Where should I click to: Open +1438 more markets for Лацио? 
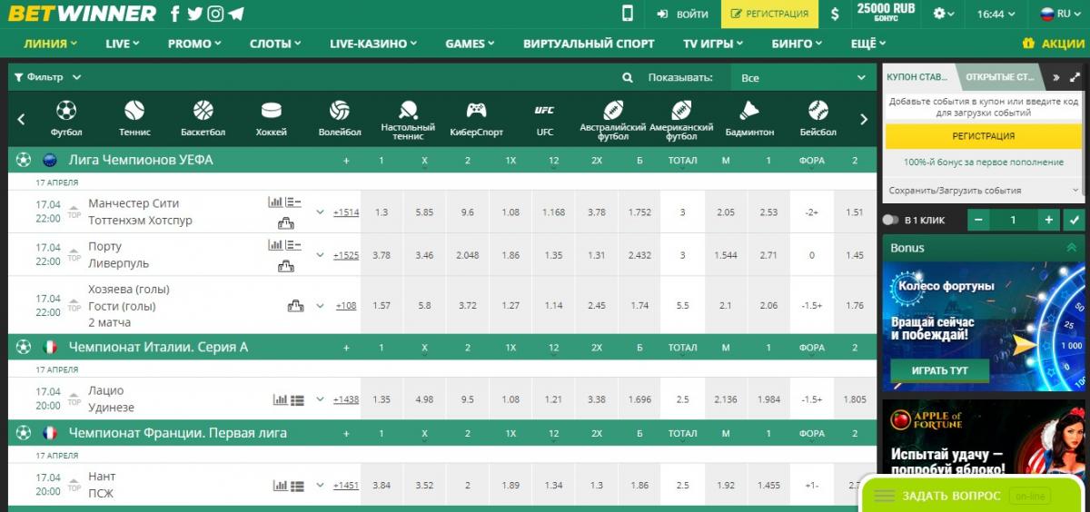coord(346,399)
